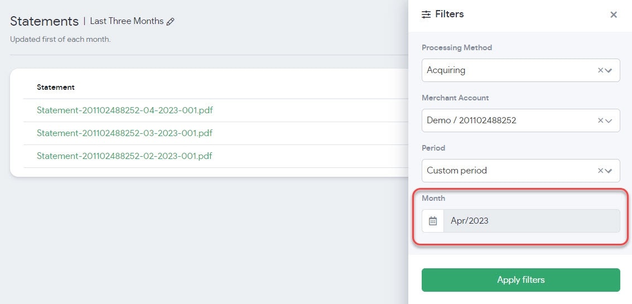
Task: Clear the Merchant Account selection
Action: [600, 120]
